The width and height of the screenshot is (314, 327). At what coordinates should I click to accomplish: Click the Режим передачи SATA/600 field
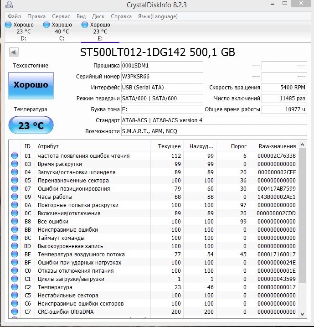point(162,99)
